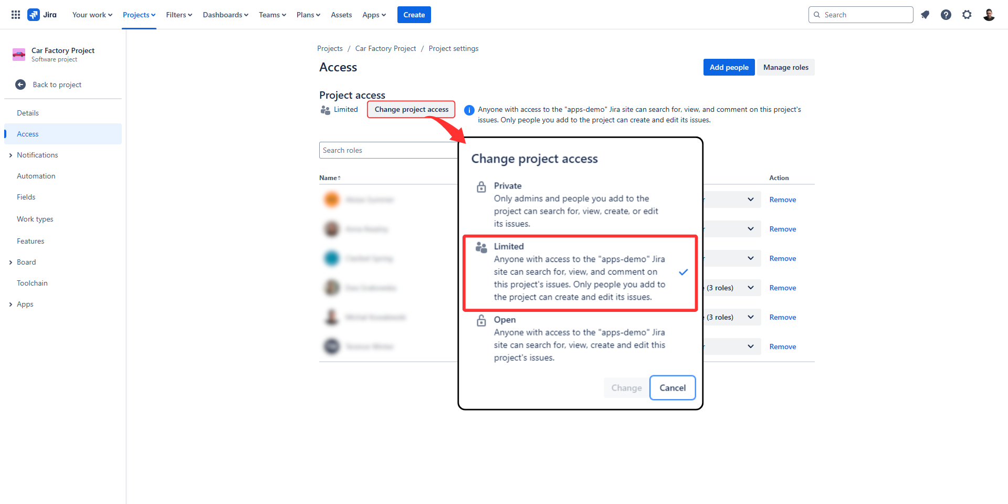The height and width of the screenshot is (504, 1008).
Task: Click the Private lock icon in dialog
Action: [481, 187]
